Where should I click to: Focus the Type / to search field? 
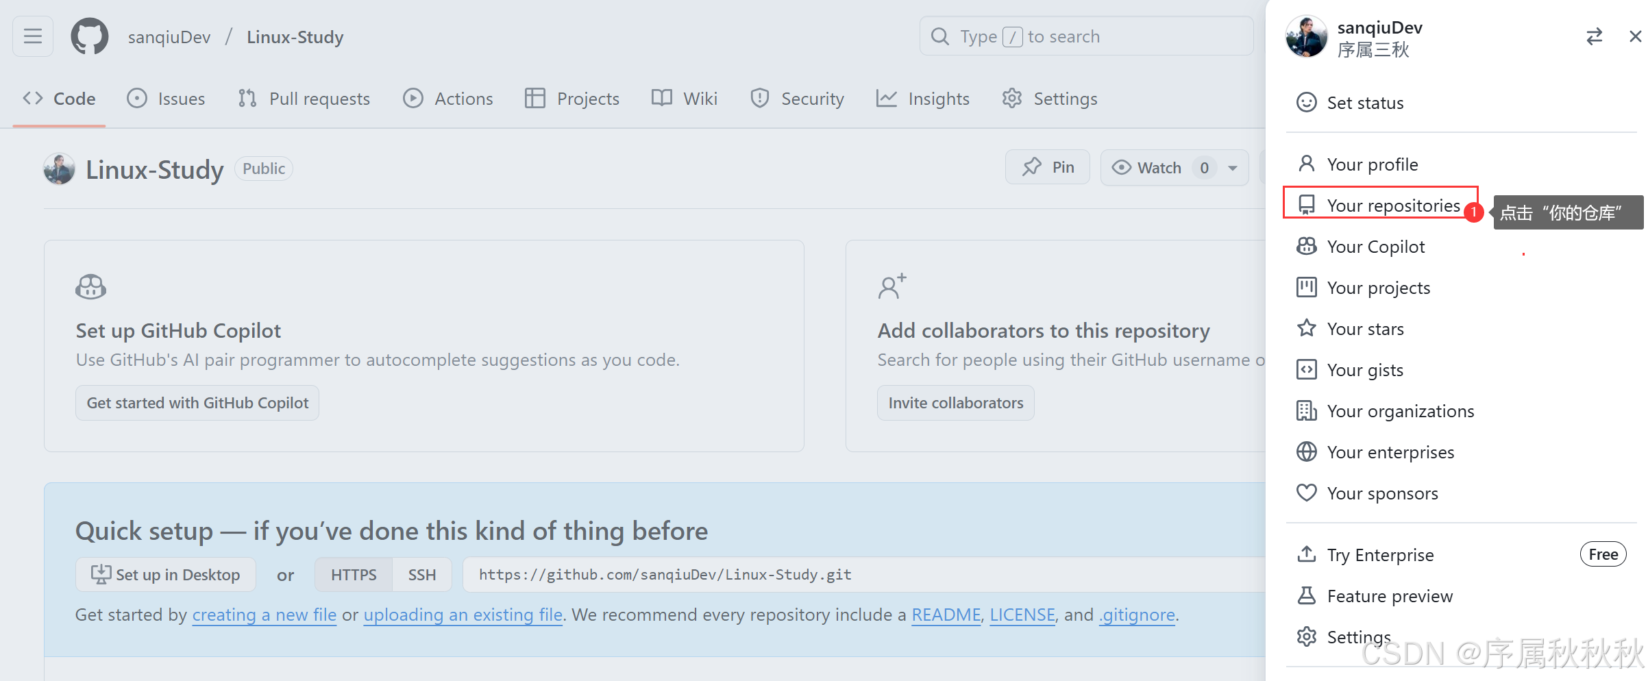1087,36
